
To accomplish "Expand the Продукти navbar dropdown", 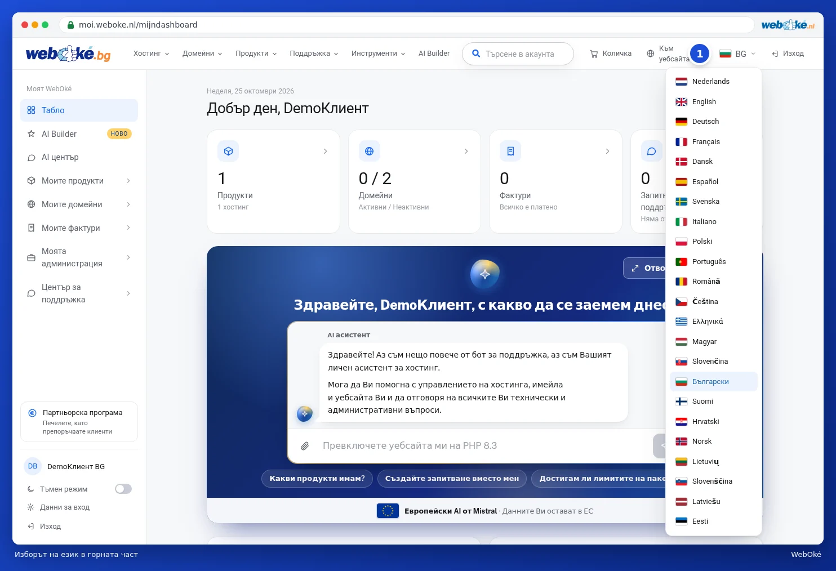I will (256, 53).
